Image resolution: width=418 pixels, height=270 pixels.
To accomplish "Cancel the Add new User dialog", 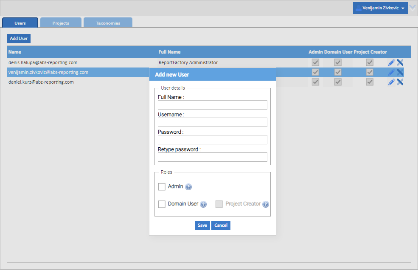I will (221, 225).
